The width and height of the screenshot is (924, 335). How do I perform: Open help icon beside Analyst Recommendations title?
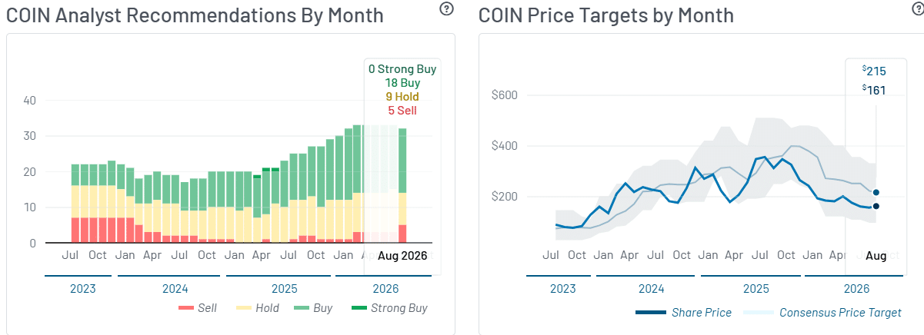click(x=445, y=9)
